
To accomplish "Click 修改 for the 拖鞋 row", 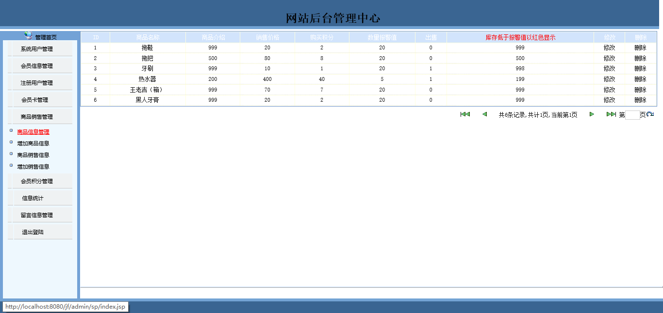I will point(609,47).
